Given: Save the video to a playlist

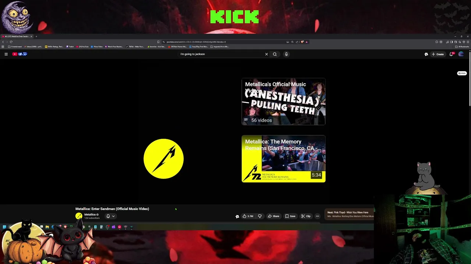Looking at the screenshot, I should click(x=290, y=216).
